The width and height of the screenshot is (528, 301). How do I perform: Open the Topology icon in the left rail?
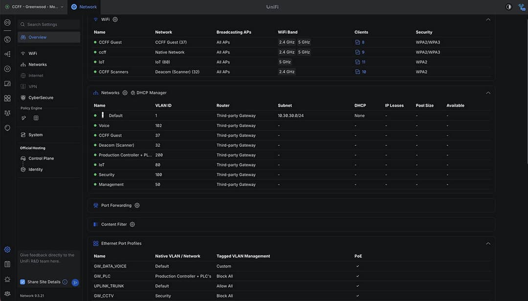pos(7,54)
